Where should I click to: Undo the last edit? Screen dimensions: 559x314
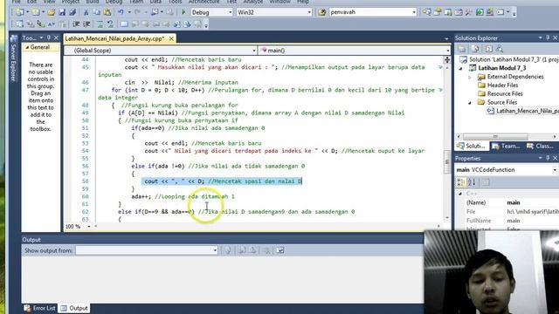point(121,12)
